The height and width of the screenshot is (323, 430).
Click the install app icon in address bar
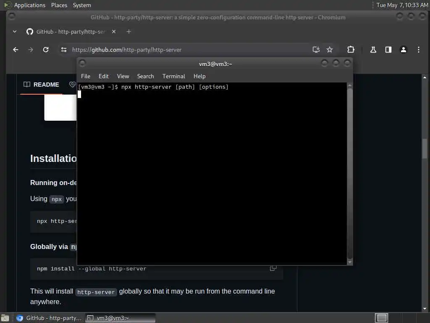click(316, 50)
